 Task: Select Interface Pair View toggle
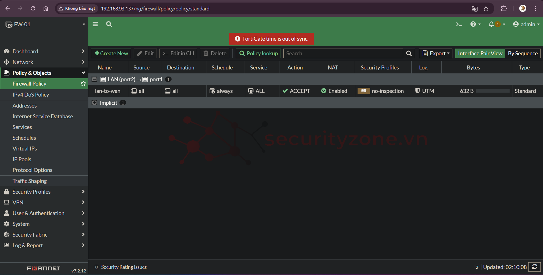coord(480,53)
